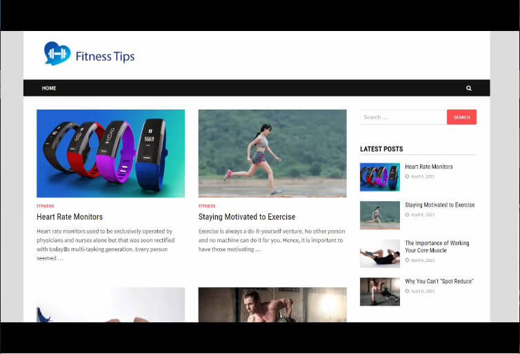Open the shirtless man workout post image
The height and width of the screenshot is (354, 520).
[x=272, y=304]
